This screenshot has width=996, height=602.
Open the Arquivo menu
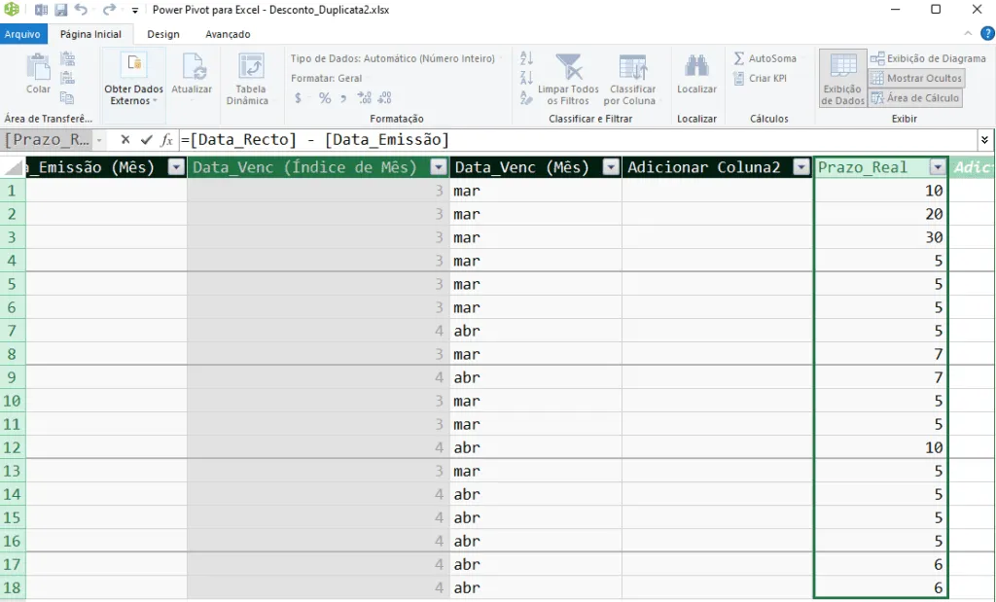[x=23, y=34]
